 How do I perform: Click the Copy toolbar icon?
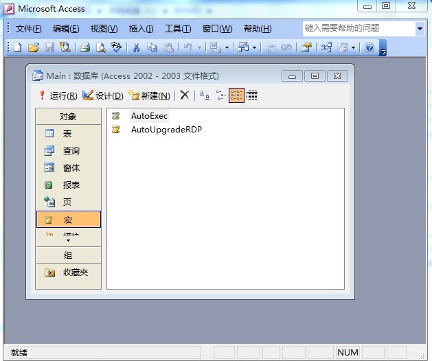click(152, 47)
